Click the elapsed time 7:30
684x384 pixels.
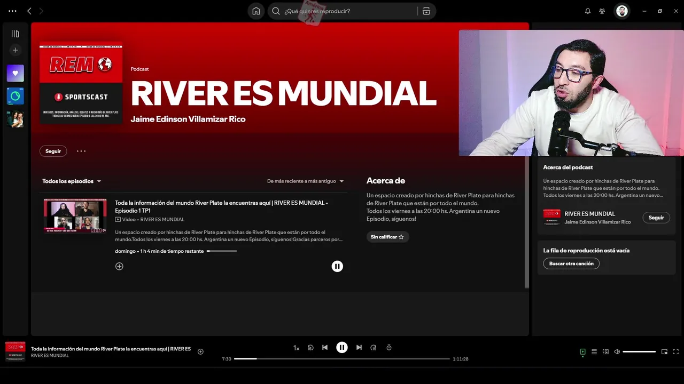pyautogui.click(x=227, y=359)
